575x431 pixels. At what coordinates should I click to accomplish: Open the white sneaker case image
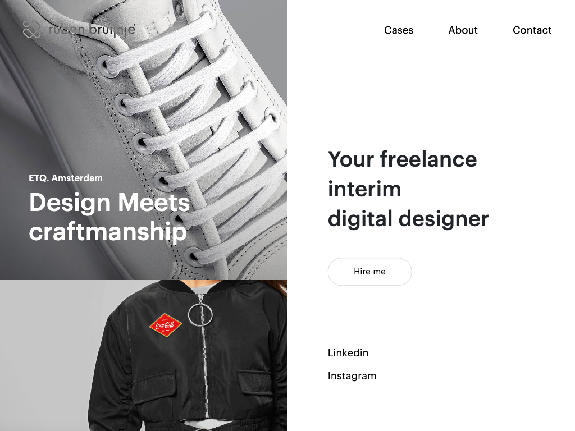coord(144,140)
